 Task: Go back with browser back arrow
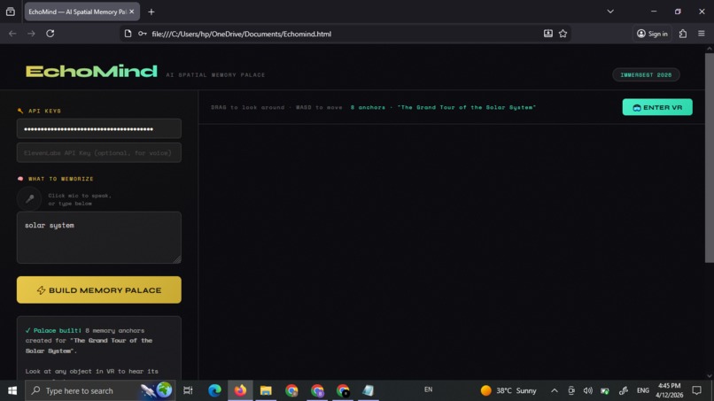[x=12, y=34]
